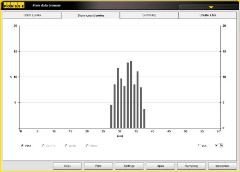Open the Settings button

[129, 166]
